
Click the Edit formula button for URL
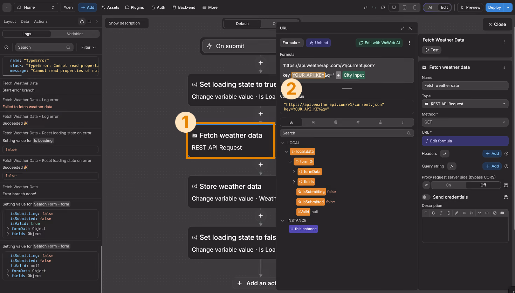click(x=465, y=141)
